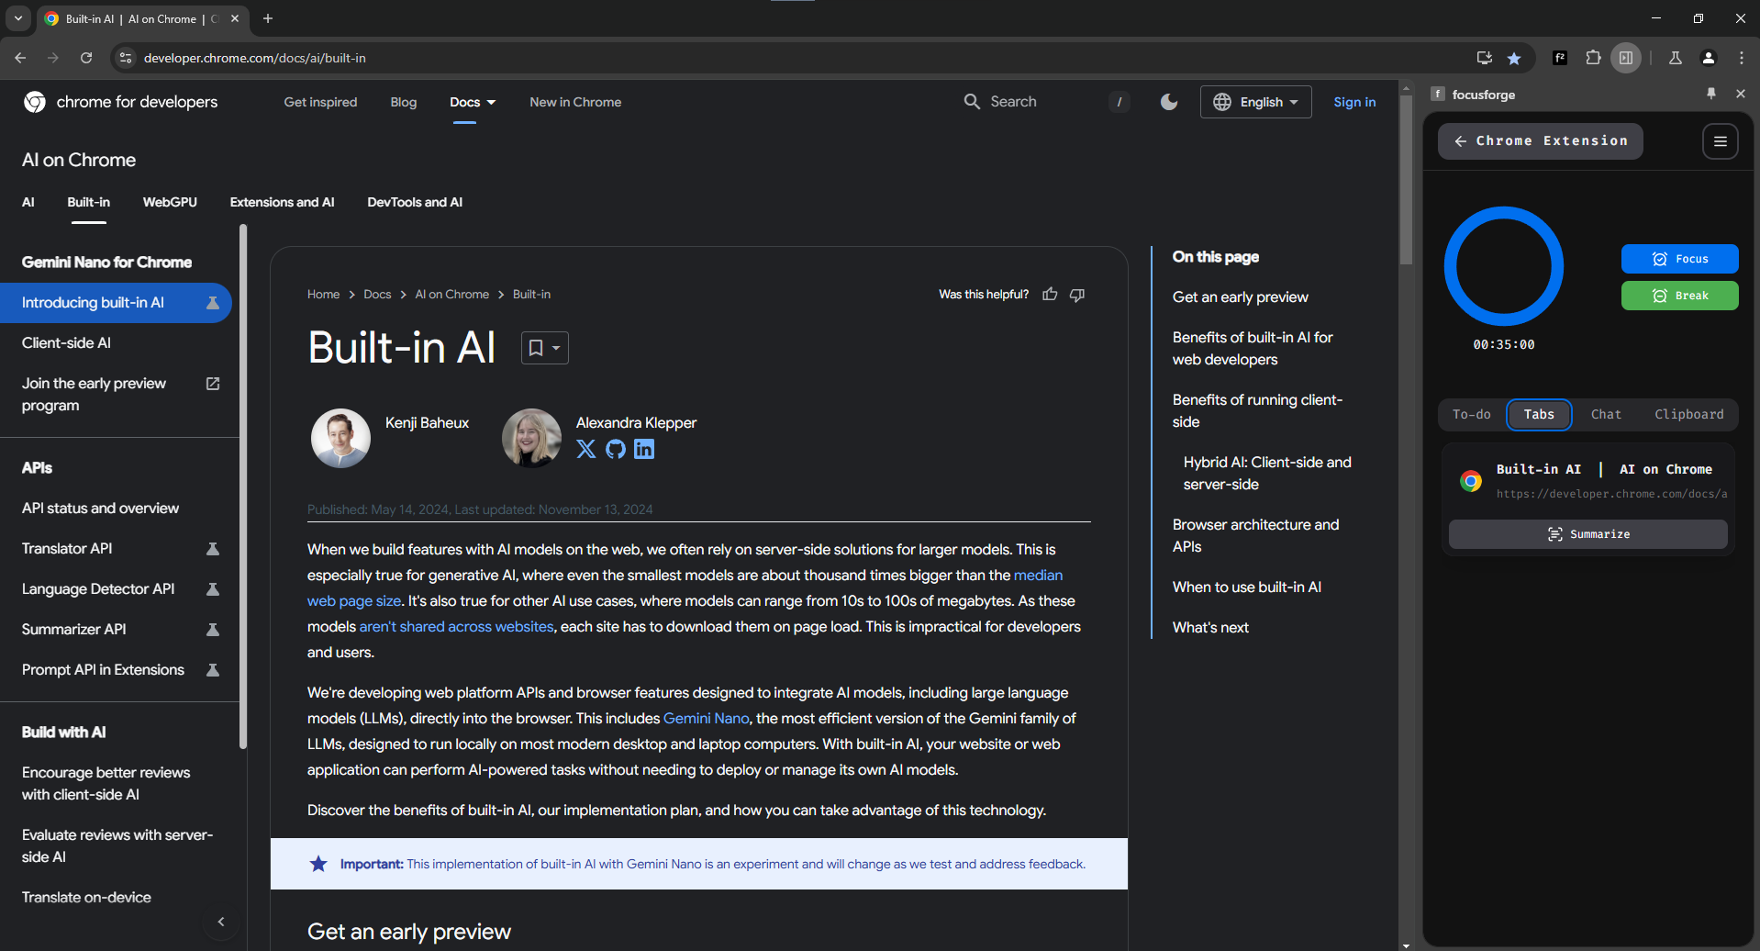Screen dimensions: 1760x951
Task: Go to the Blog nav link
Action: 404,102
